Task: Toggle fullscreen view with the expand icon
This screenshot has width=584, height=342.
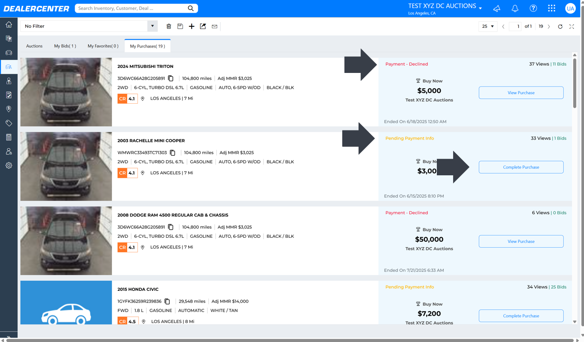Action: coord(572,26)
